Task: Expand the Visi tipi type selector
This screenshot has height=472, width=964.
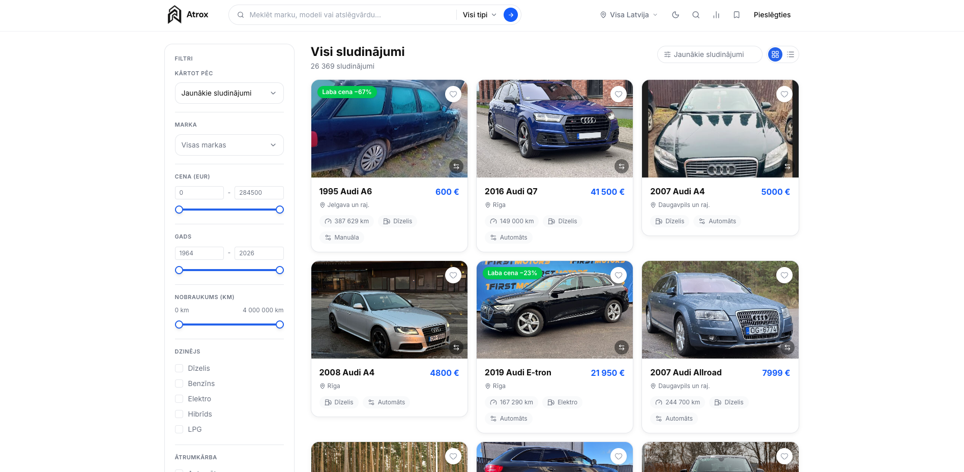Action: (479, 15)
